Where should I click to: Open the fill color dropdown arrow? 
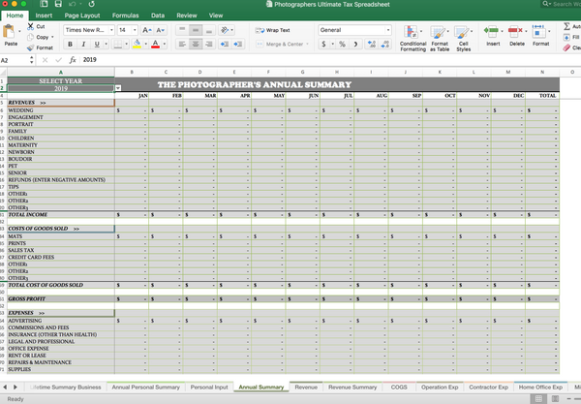[x=145, y=45]
